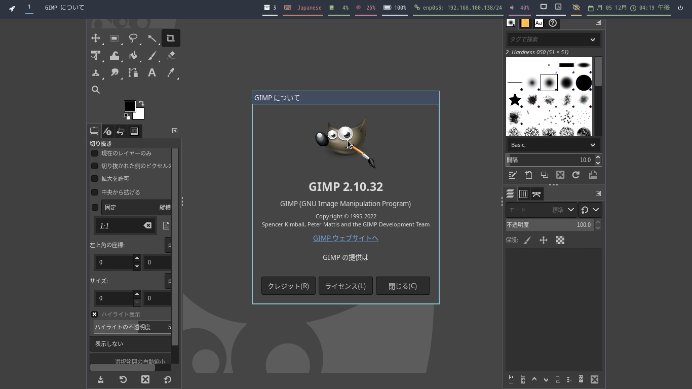The width and height of the screenshot is (692, 389).
Task: Select the Zoom magnifier tool
Action: coord(96,90)
